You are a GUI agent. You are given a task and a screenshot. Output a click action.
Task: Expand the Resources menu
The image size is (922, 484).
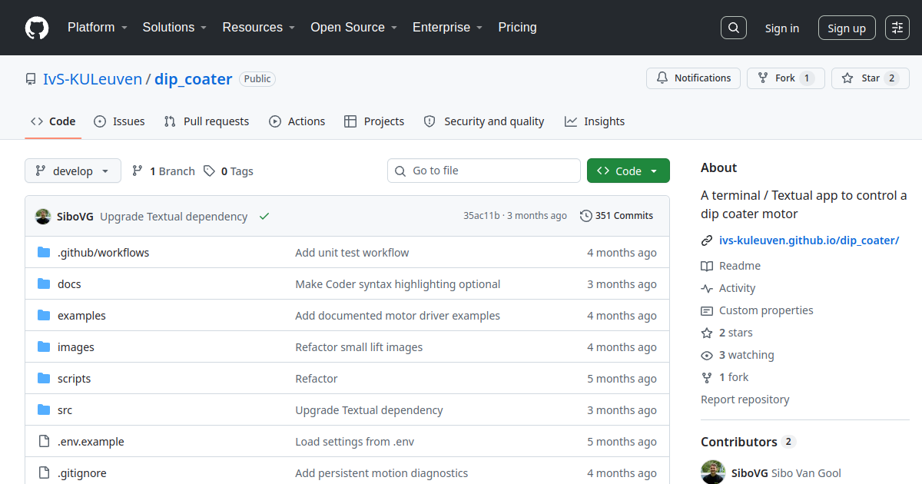(x=259, y=28)
